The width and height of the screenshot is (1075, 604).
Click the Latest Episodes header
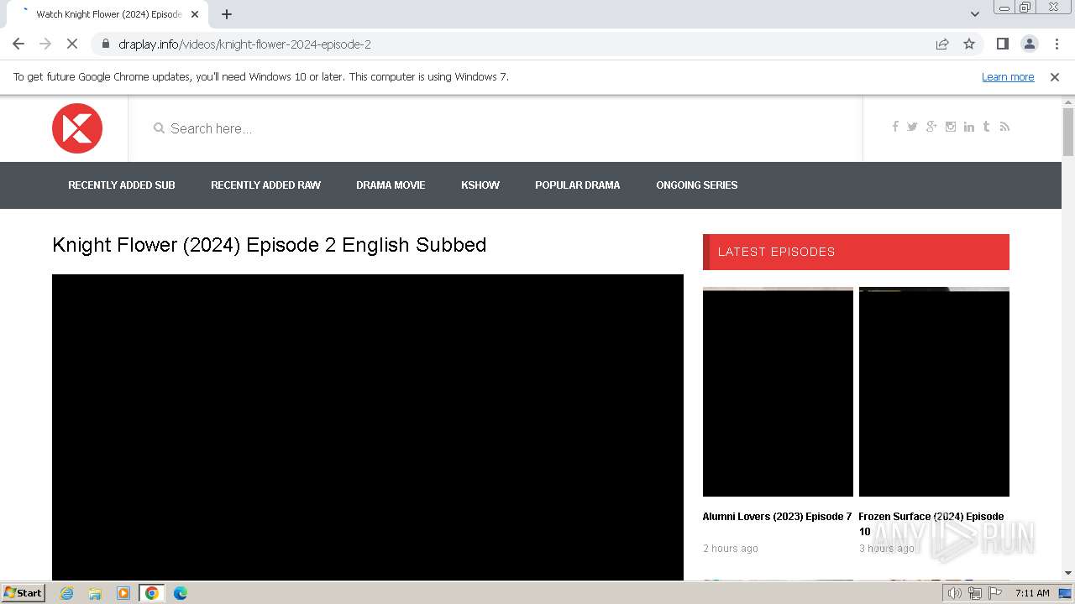pos(856,252)
